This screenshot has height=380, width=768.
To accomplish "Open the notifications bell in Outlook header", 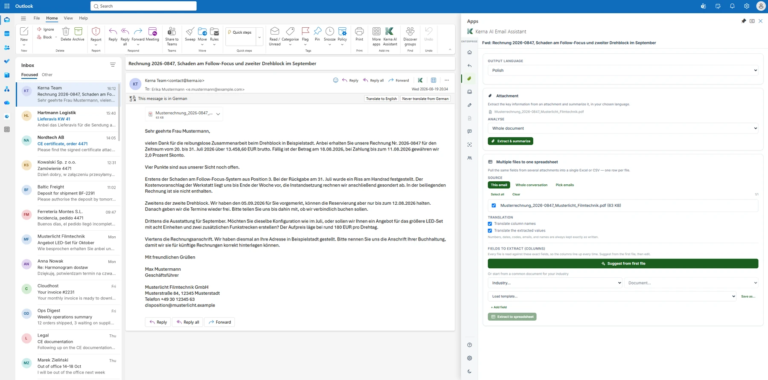I will pyautogui.click(x=732, y=6).
